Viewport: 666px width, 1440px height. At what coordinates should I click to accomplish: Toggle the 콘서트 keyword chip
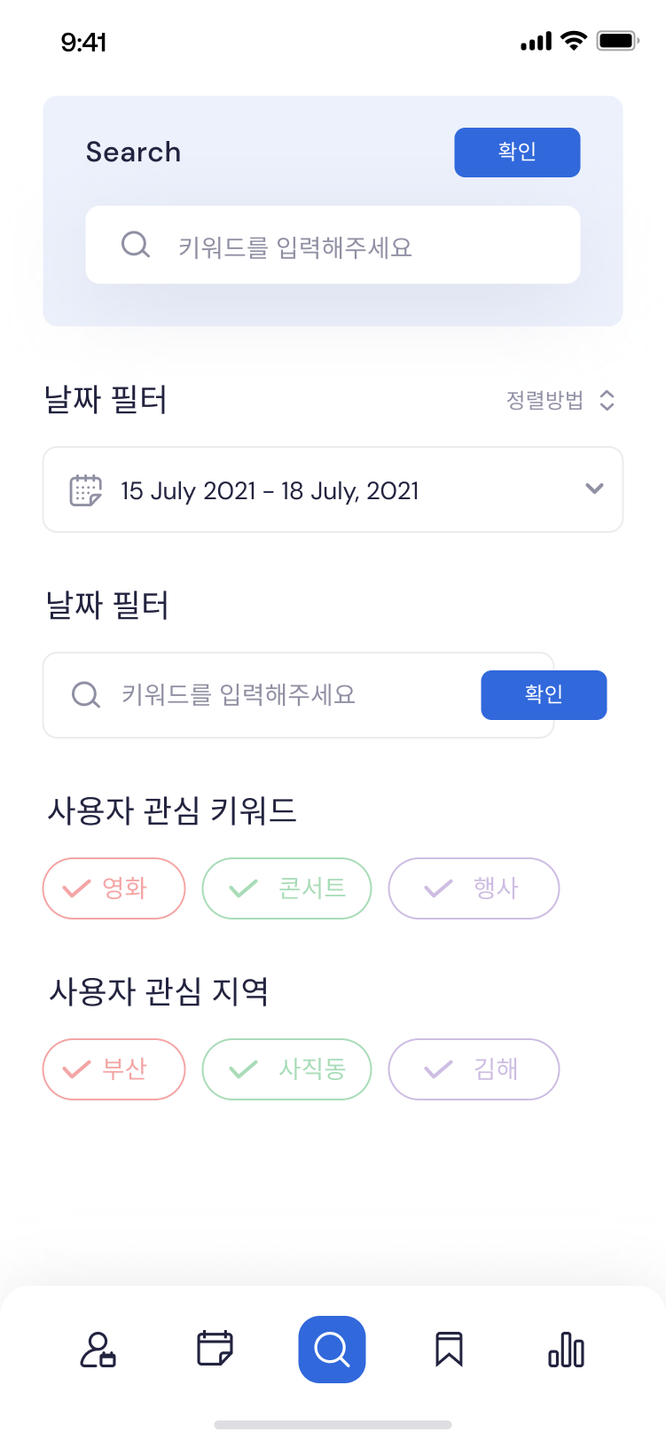tap(287, 888)
